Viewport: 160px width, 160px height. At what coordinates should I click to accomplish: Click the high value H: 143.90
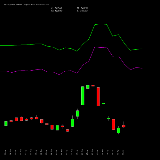[83, 8]
